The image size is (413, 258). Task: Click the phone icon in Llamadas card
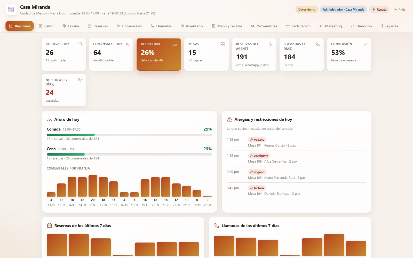[318, 44]
